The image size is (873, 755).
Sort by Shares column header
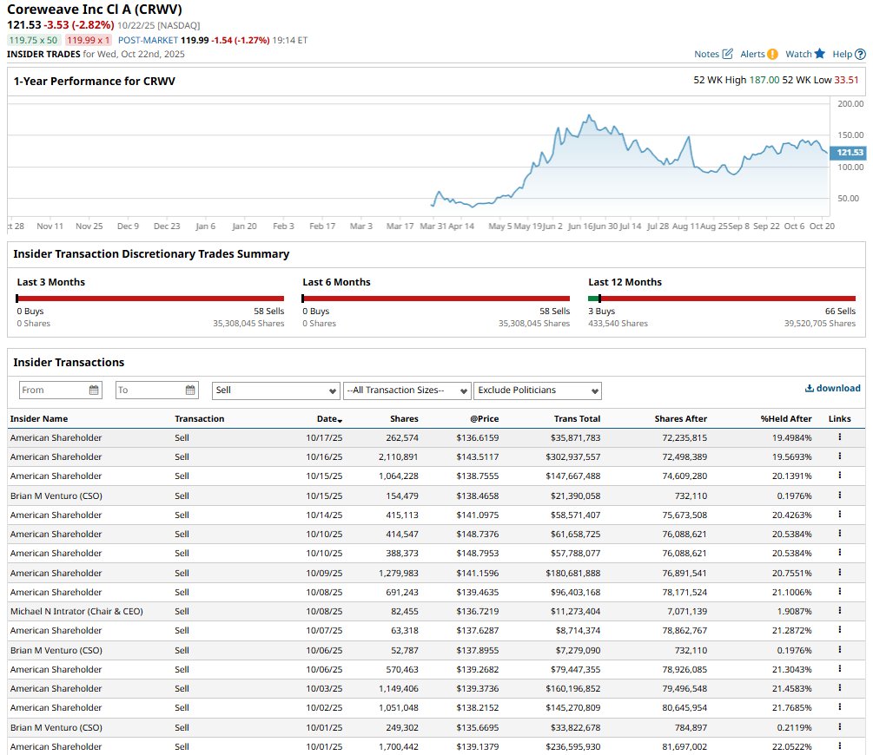point(404,419)
